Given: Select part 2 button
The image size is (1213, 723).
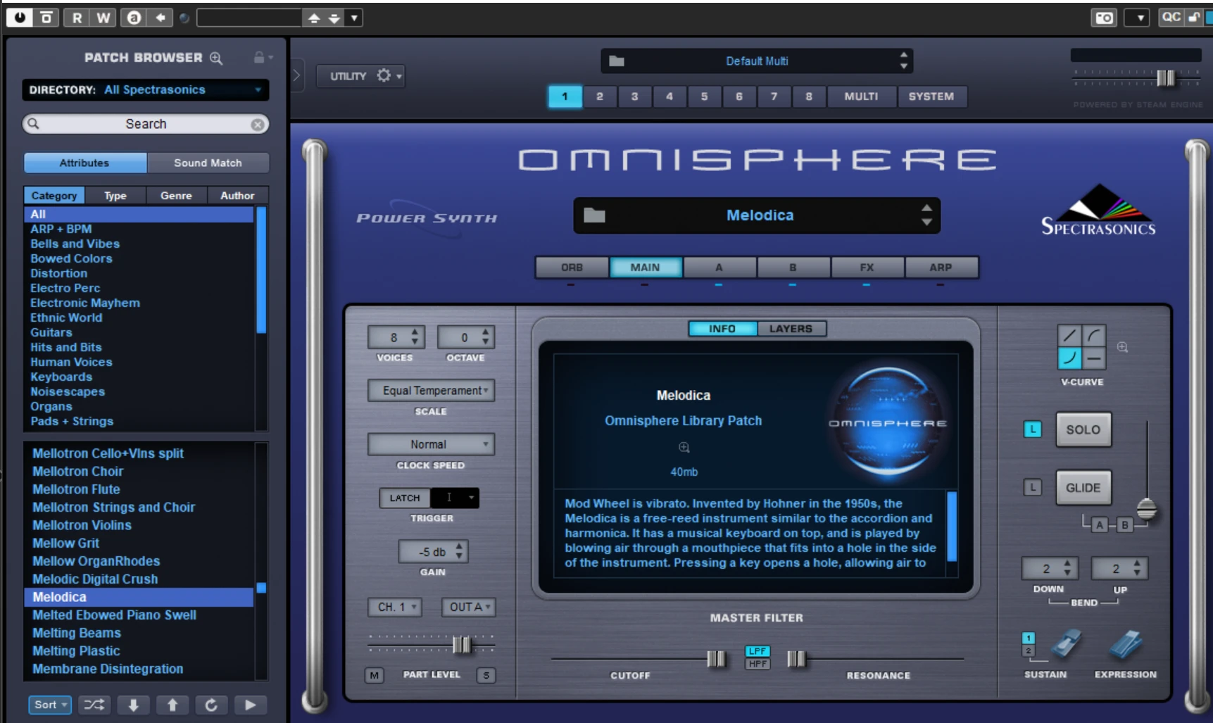Looking at the screenshot, I should (x=600, y=96).
